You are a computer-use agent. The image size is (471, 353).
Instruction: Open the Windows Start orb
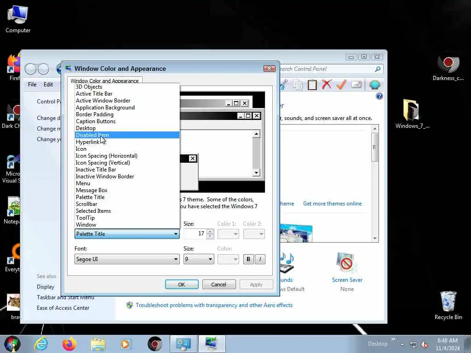click(12, 344)
